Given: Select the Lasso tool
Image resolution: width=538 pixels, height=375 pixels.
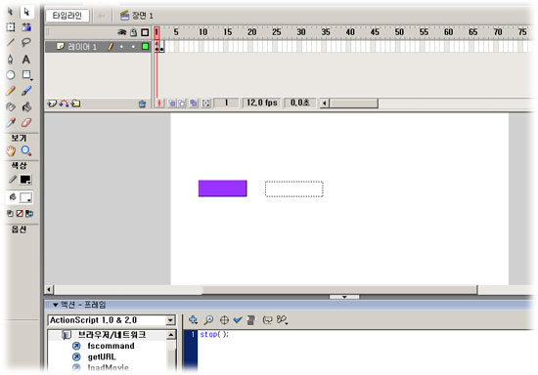Looking at the screenshot, I should coord(26,42).
